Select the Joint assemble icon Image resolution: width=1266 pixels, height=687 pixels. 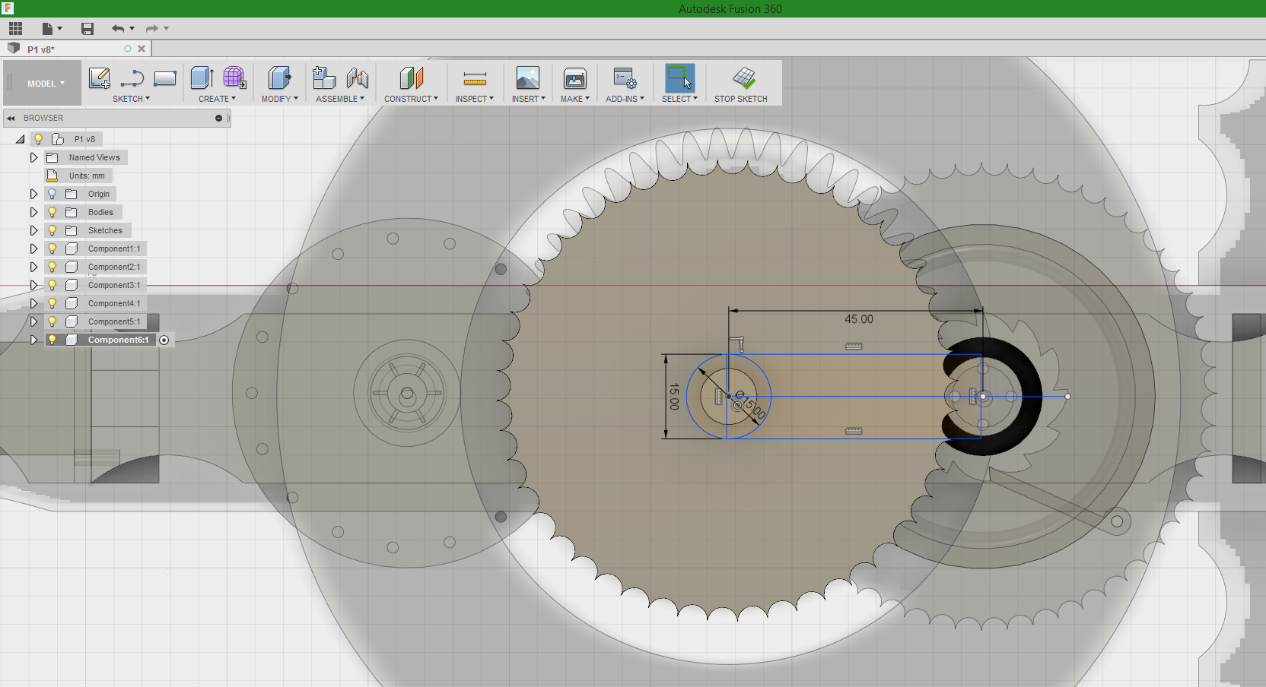(357, 78)
